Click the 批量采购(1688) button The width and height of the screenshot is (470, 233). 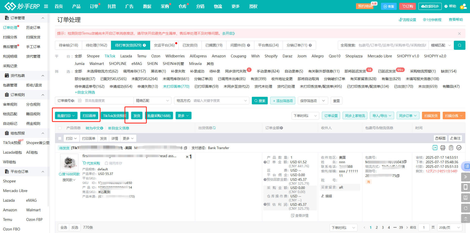click(159, 115)
